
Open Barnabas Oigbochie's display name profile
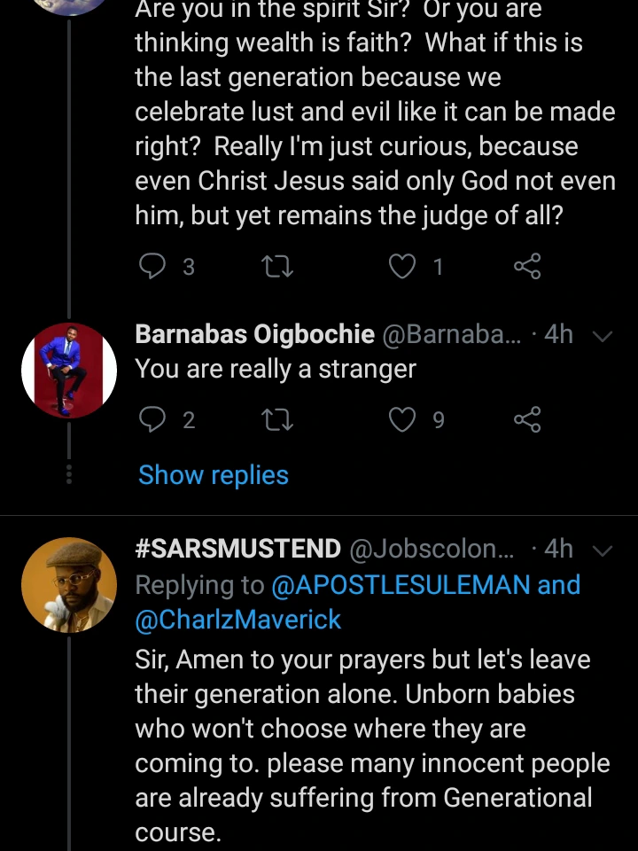point(254,334)
